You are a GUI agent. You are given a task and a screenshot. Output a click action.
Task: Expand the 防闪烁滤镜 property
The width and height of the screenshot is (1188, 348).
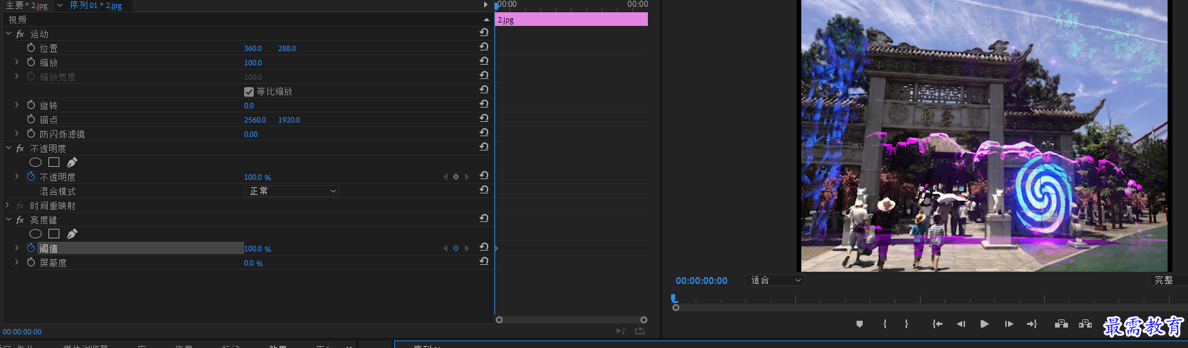[17, 133]
